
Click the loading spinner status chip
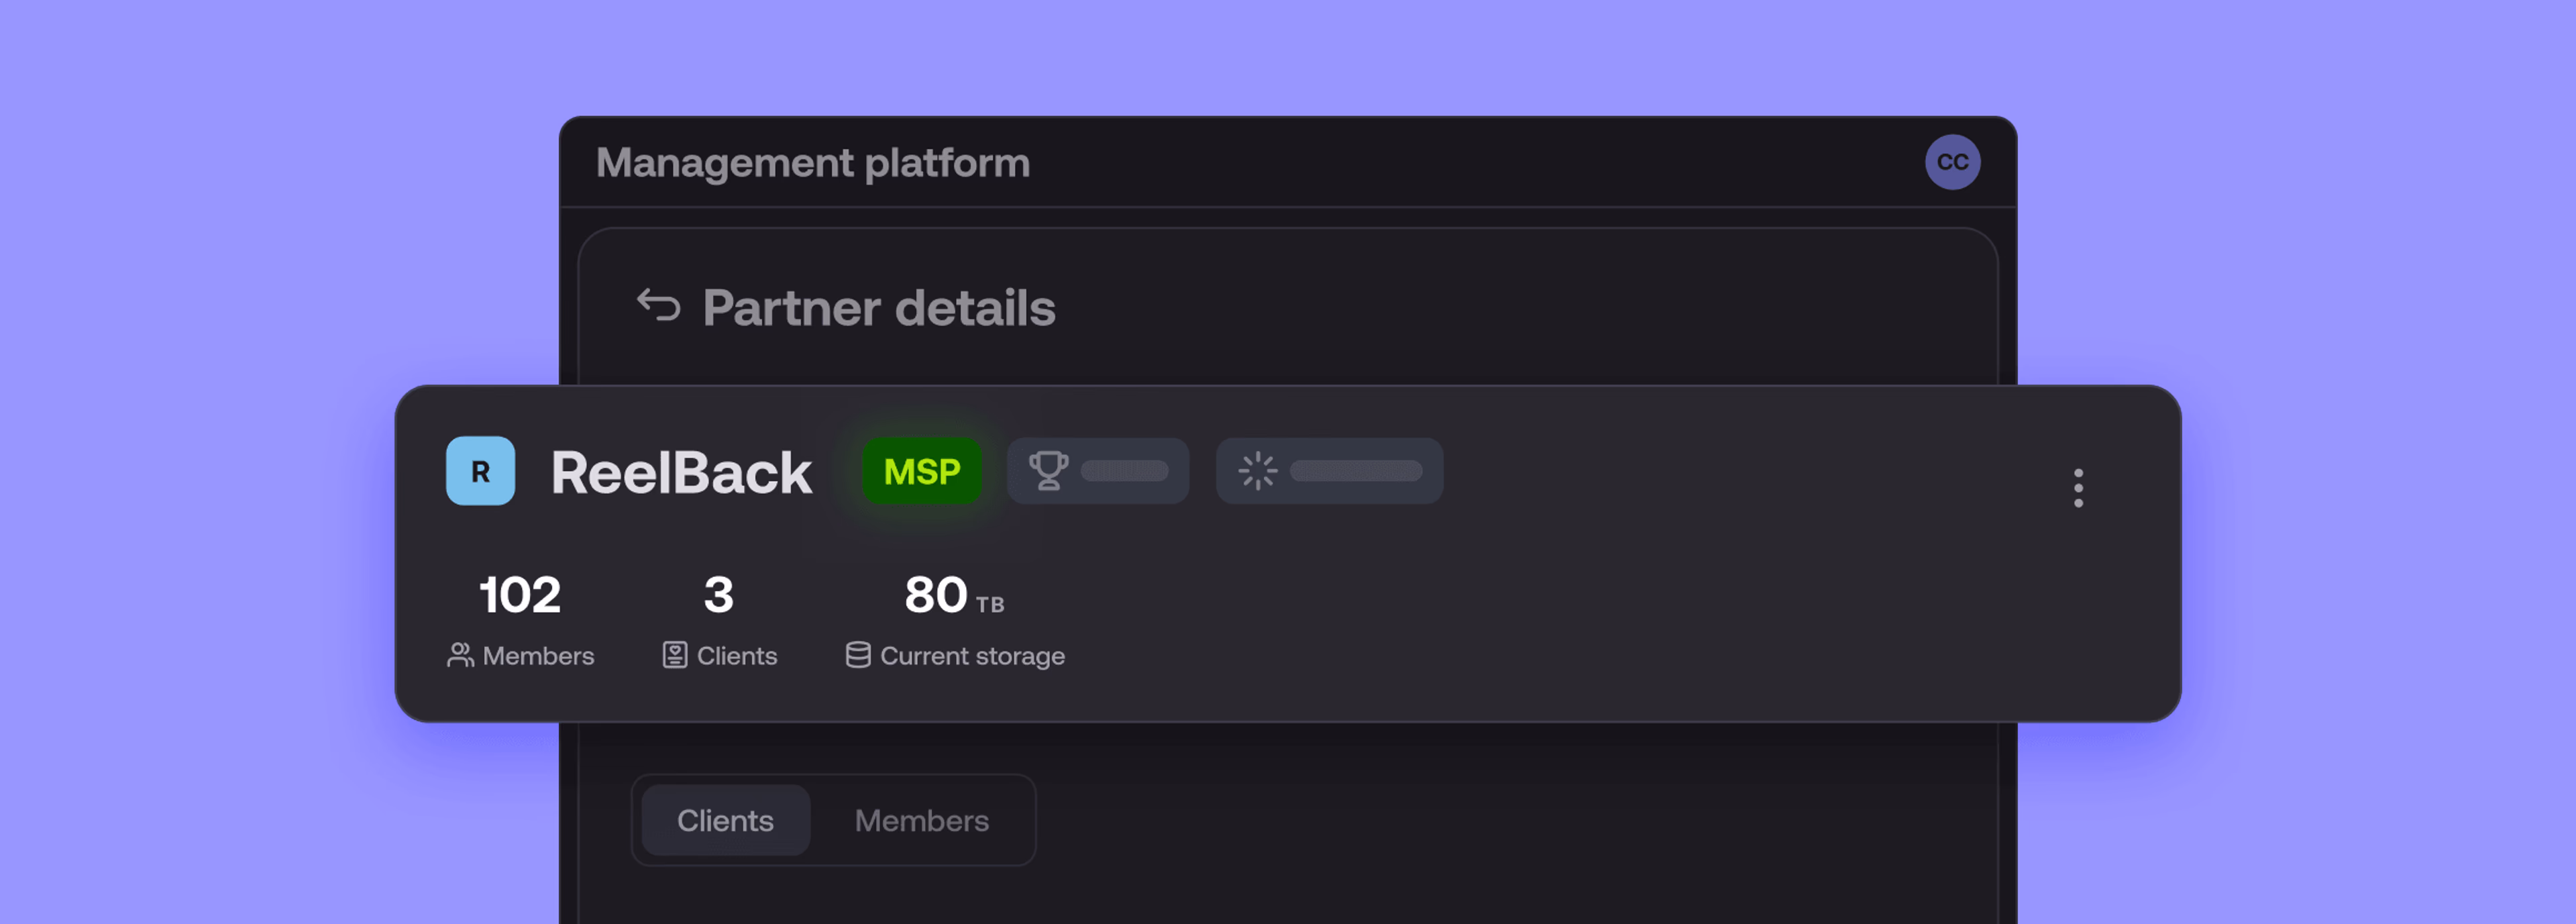click(x=1329, y=471)
